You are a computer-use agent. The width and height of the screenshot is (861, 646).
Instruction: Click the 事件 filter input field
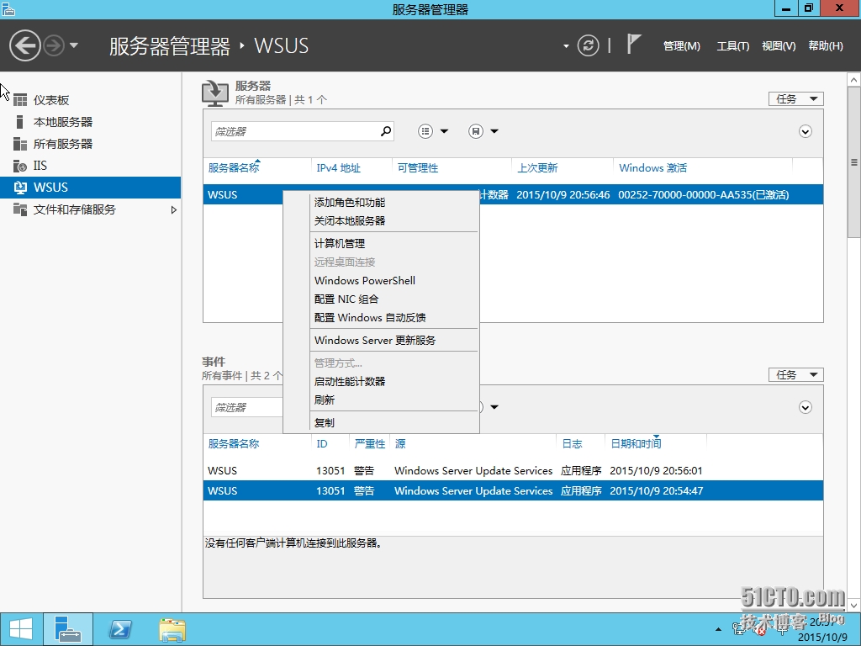pyautogui.click(x=247, y=407)
